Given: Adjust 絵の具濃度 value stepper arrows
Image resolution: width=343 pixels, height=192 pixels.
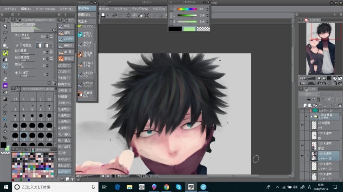Looking at the screenshot, I should tap(47, 59).
